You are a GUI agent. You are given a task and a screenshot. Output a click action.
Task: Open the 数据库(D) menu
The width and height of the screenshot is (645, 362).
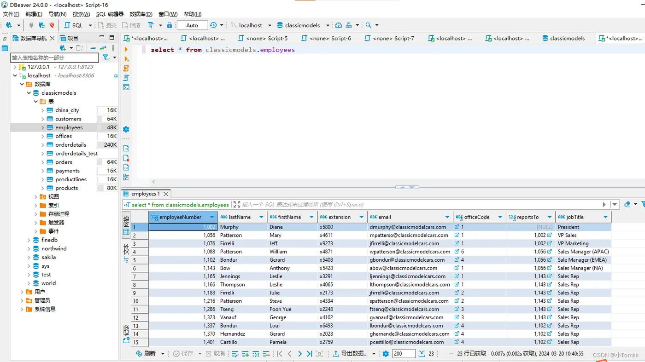141,14
